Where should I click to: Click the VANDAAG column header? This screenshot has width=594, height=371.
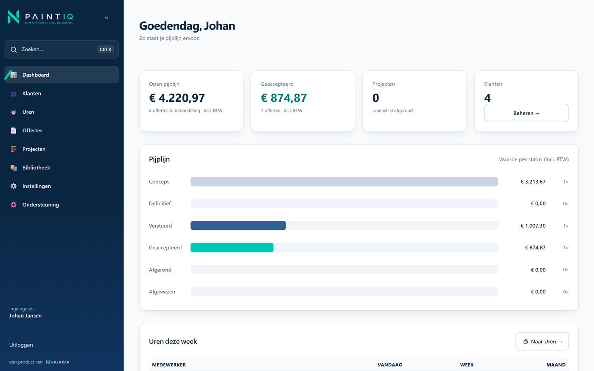pyautogui.click(x=390, y=365)
